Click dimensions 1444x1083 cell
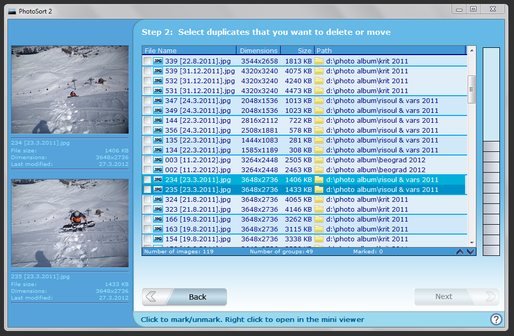 [x=259, y=140]
